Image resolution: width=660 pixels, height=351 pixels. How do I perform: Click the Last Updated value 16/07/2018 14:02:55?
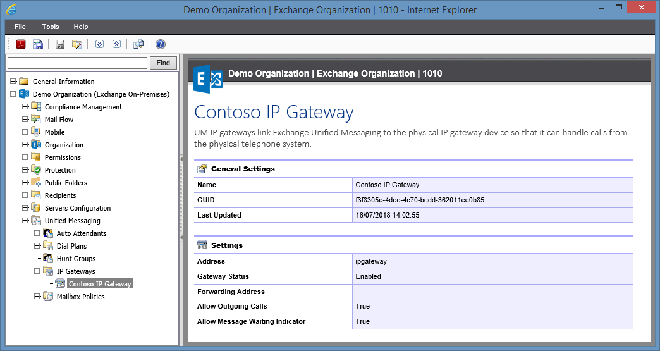388,215
